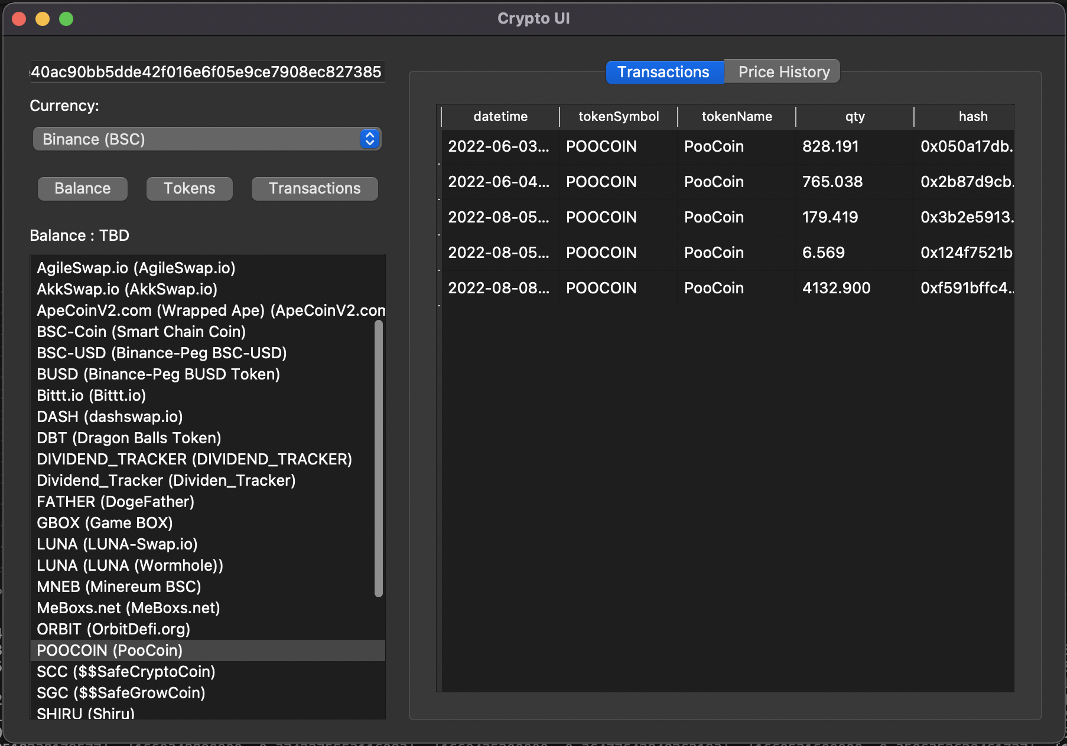
Task: Click the 2022-06-04 datetime cell
Action: pyautogui.click(x=500, y=182)
